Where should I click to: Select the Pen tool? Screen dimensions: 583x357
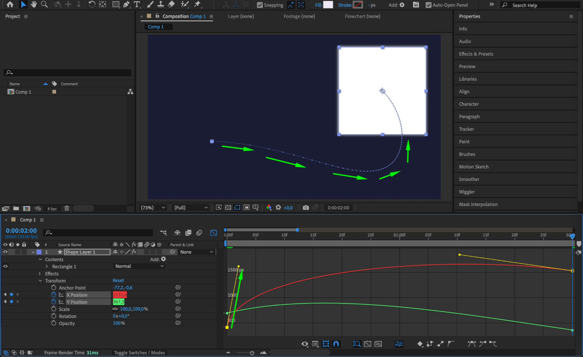coord(126,4)
